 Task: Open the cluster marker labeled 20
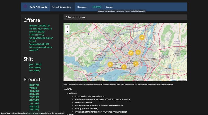pos(110,64)
